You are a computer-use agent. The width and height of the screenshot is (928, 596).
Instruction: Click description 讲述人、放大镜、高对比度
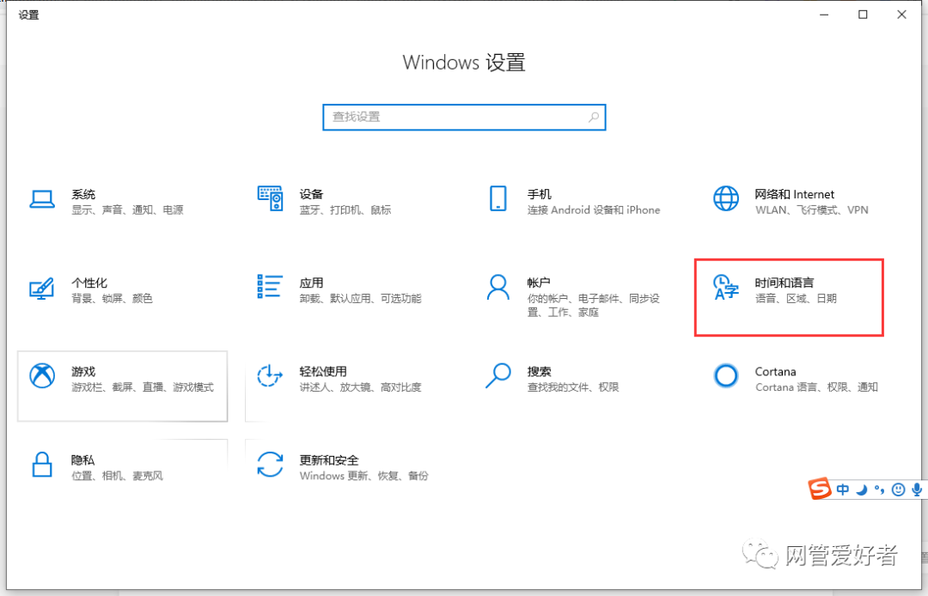pos(360,387)
